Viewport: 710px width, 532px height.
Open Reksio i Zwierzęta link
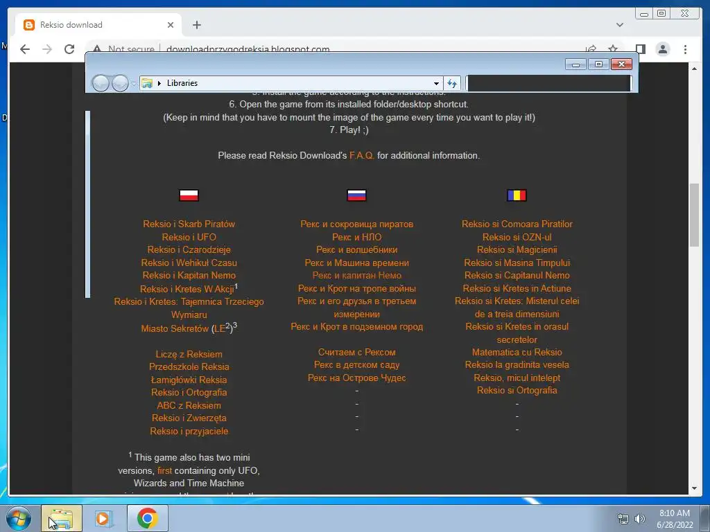point(189,418)
